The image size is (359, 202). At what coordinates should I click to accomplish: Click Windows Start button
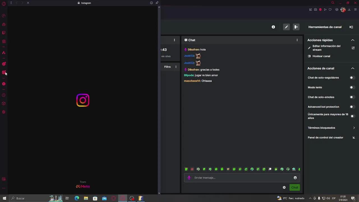(x=4, y=198)
